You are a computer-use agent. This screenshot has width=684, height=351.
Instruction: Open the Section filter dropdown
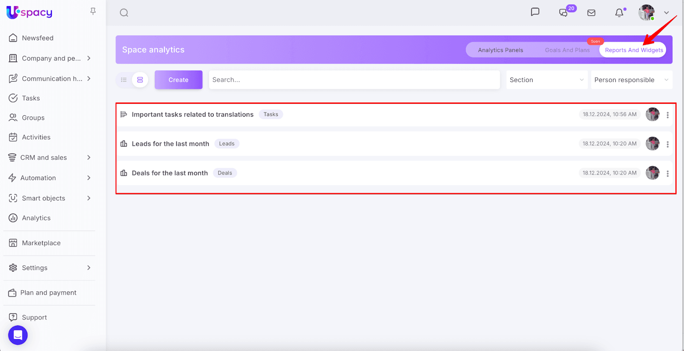(x=546, y=80)
